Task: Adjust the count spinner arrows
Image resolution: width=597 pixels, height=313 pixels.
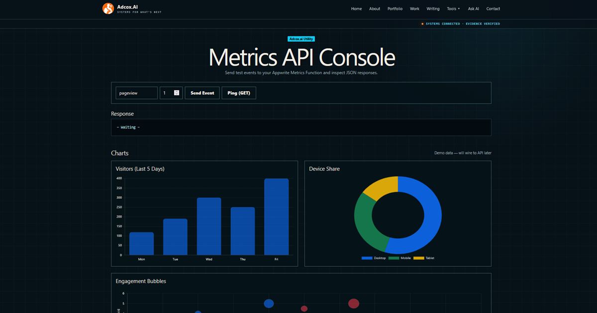Action: [177, 93]
